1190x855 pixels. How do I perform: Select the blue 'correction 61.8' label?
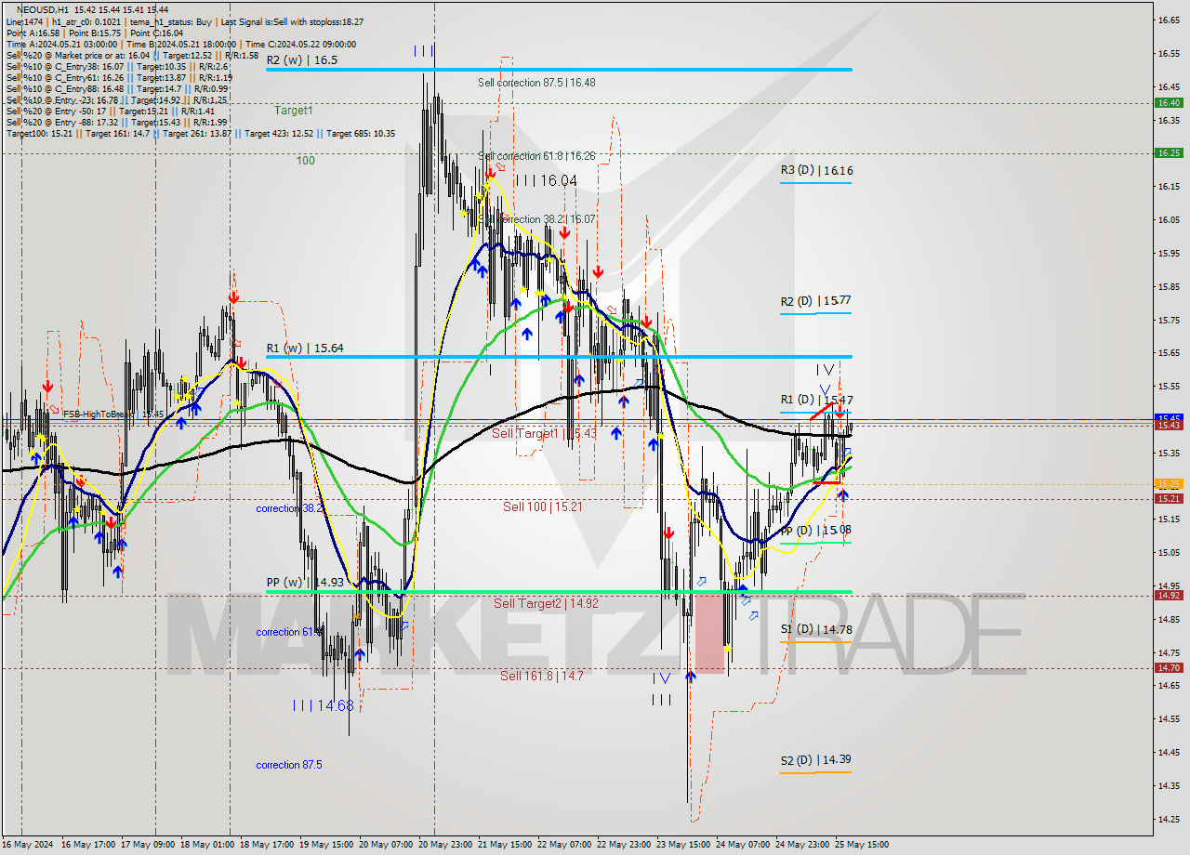[290, 632]
